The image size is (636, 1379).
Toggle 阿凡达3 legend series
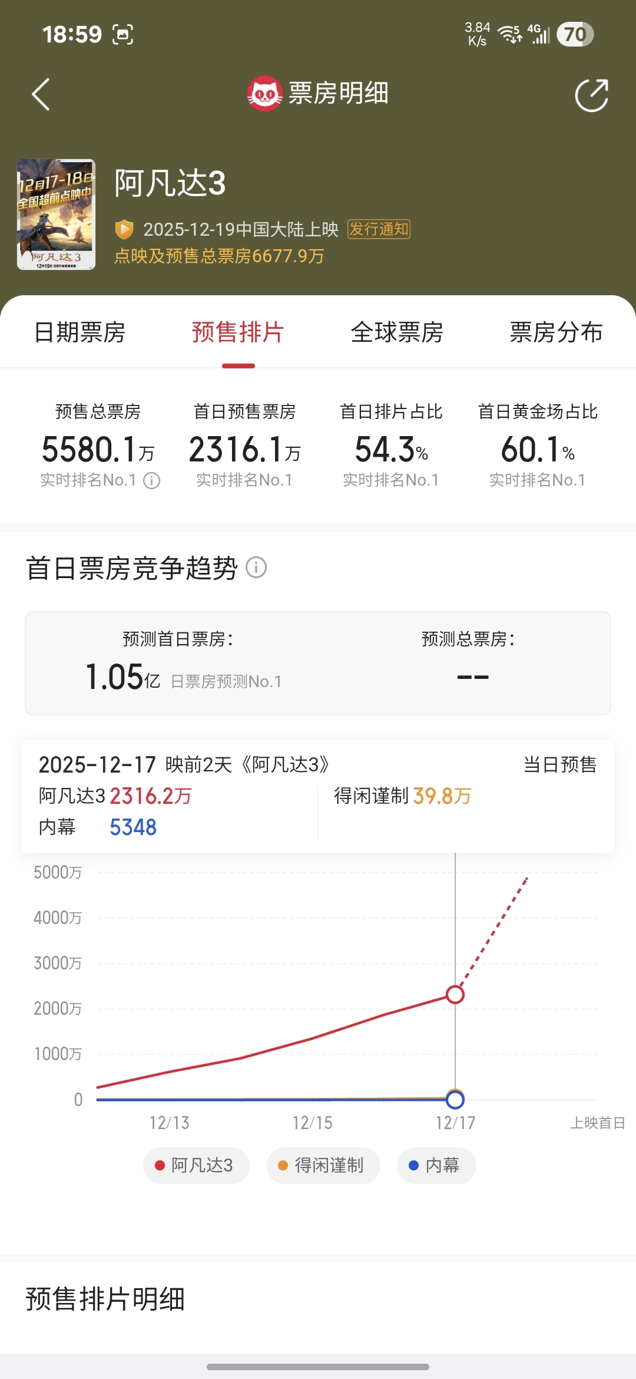pos(196,1165)
